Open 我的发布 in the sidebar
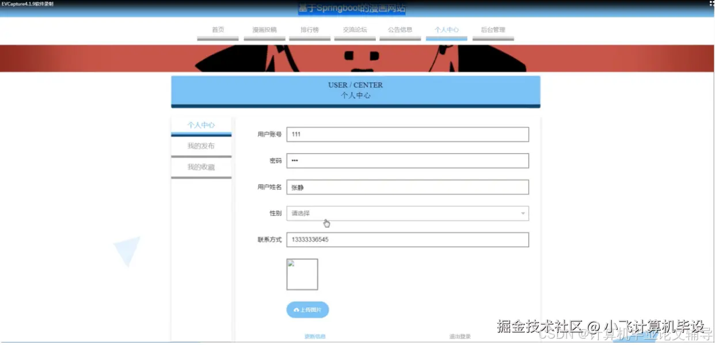 [201, 147]
